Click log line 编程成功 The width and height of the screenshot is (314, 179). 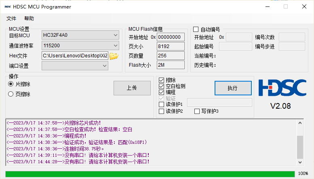pyautogui.click(x=46, y=136)
